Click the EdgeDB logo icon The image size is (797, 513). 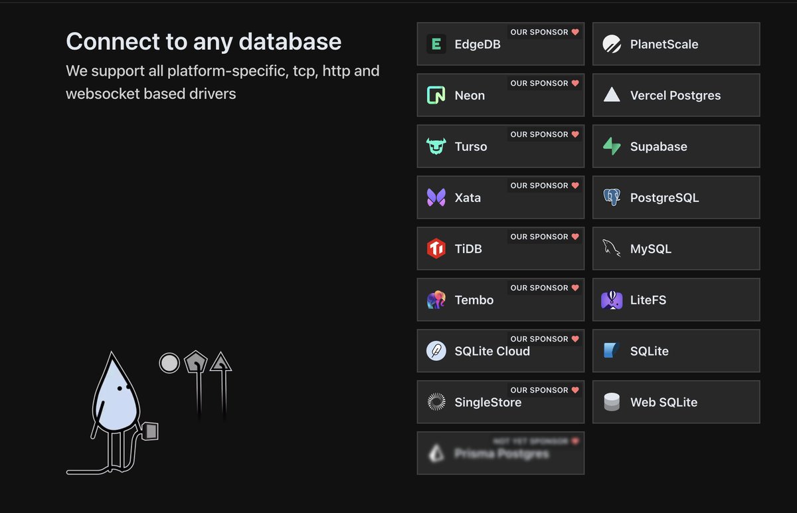[436, 45]
